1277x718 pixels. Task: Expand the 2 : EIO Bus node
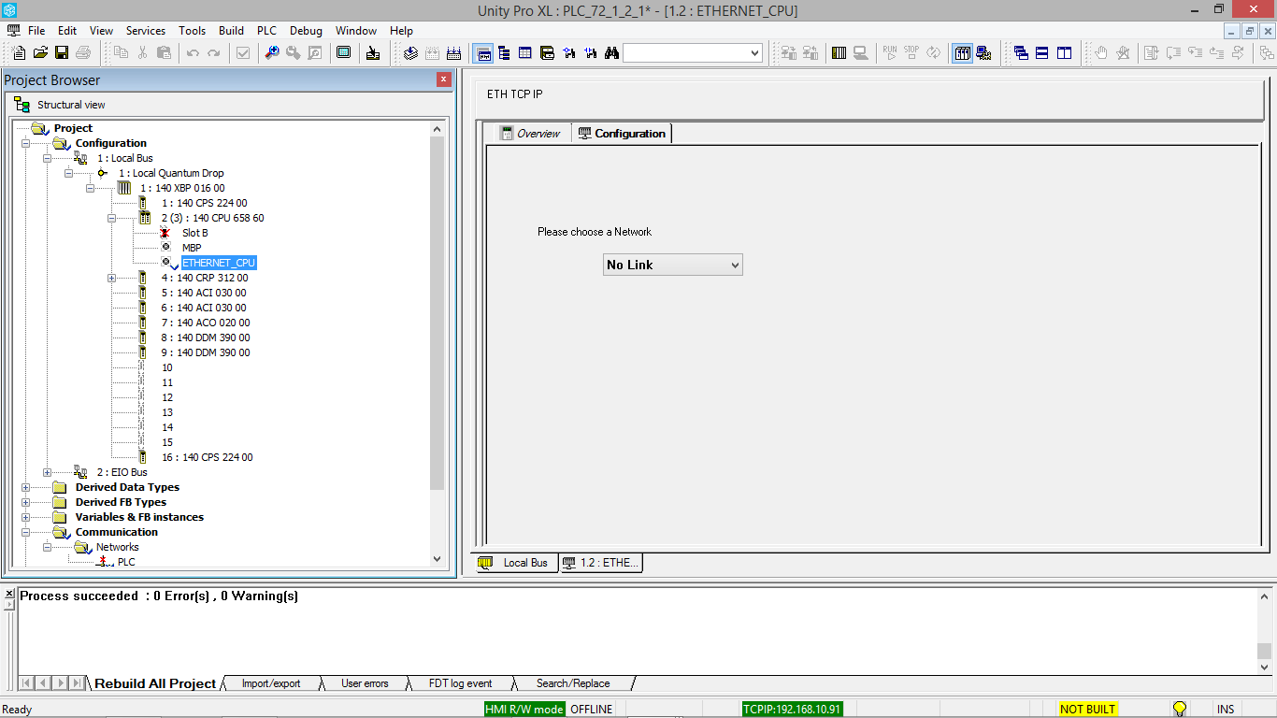47,472
